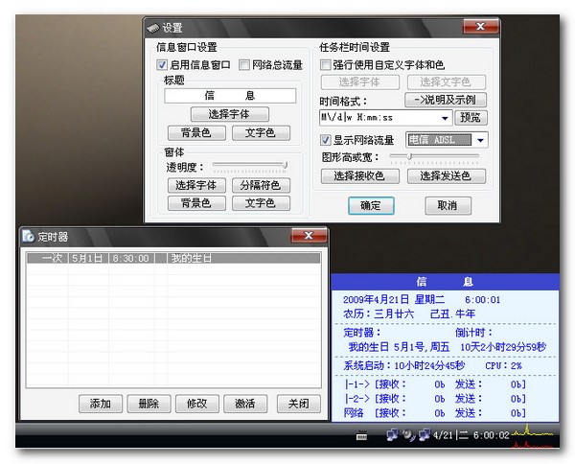575x464 pixels.
Task: Uncheck the 启用信息窗口 checkbox
Action: [x=162, y=65]
